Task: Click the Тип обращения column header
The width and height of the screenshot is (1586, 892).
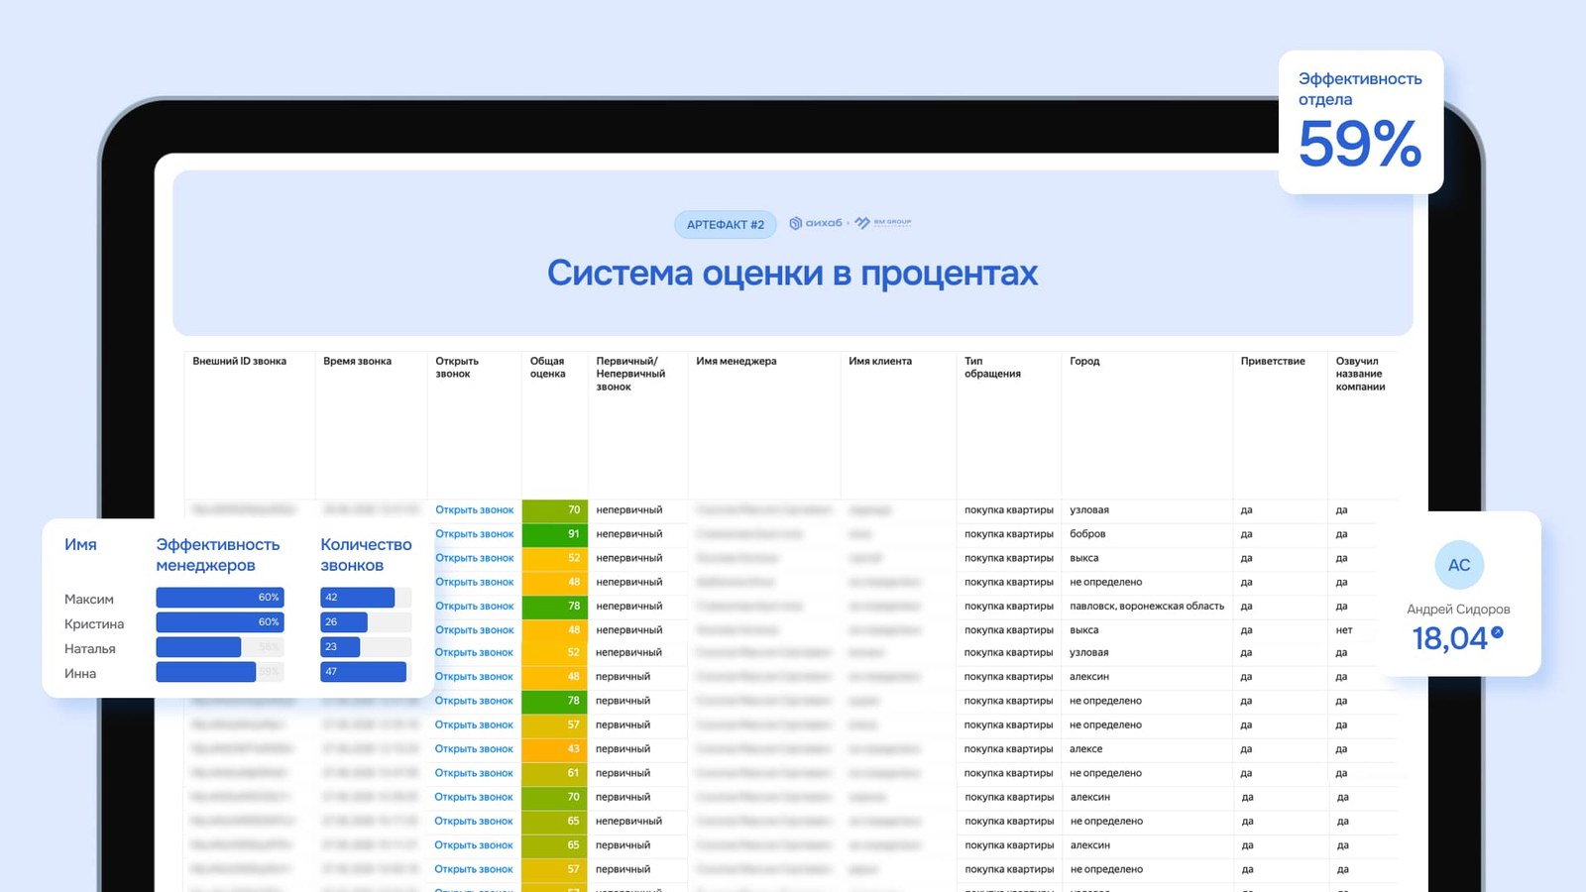Action: pos(992,368)
